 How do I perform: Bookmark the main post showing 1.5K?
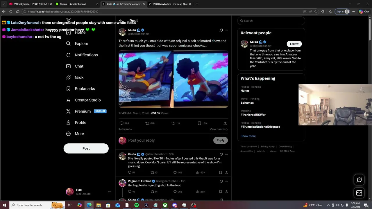coord(199,123)
